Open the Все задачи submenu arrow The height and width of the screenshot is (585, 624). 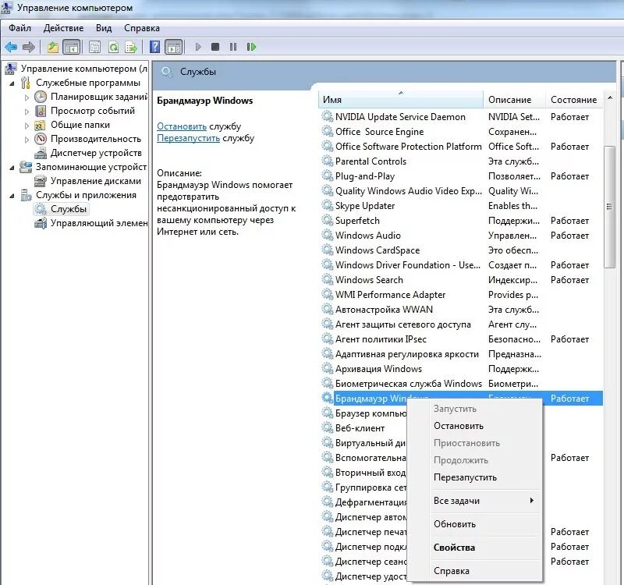532,501
